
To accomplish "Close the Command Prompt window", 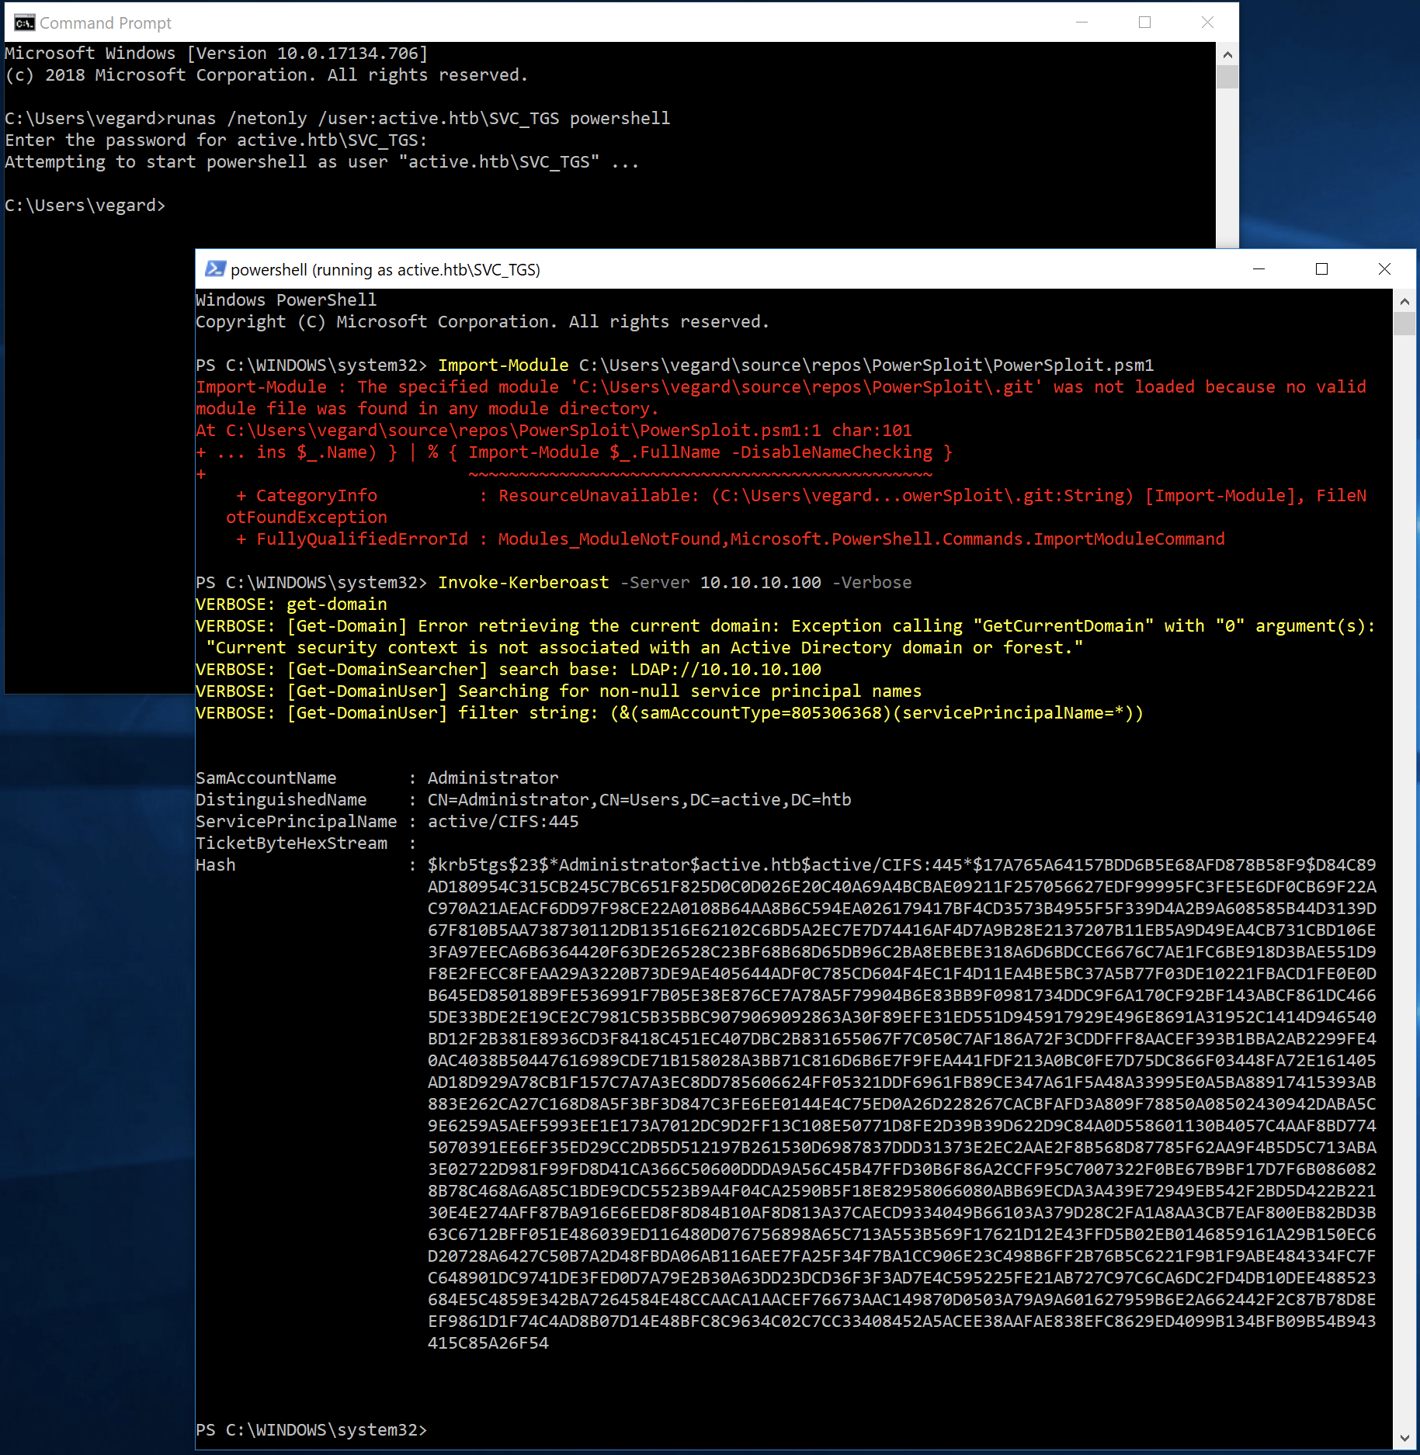I will [x=1207, y=23].
